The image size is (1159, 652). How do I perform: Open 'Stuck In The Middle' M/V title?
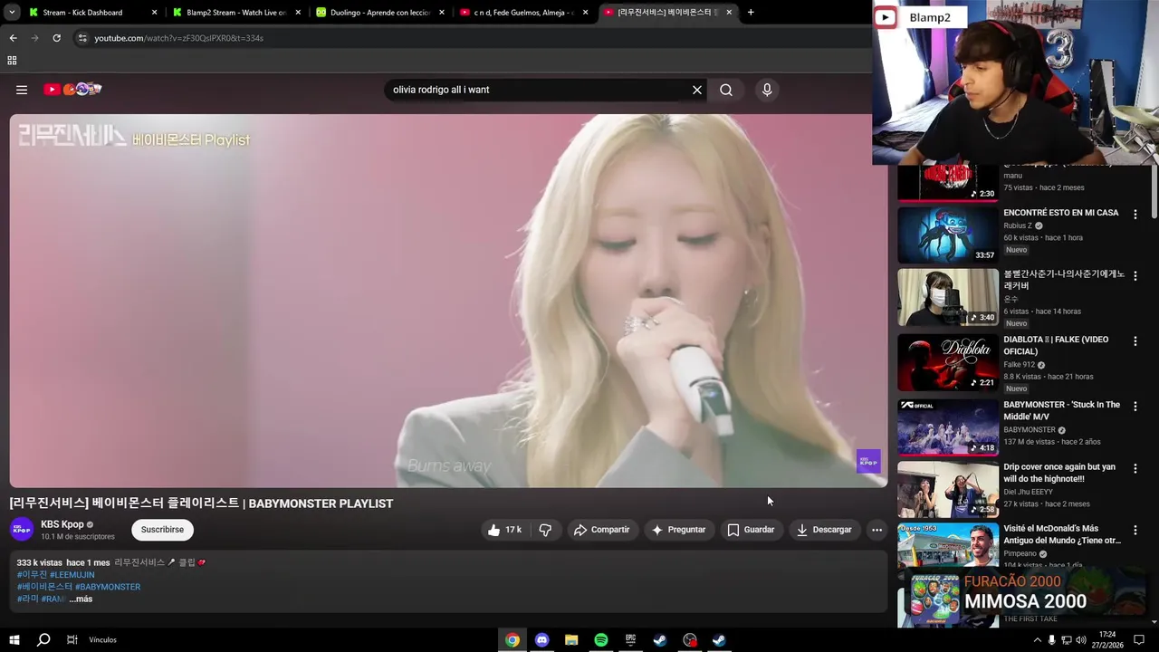click(1061, 411)
